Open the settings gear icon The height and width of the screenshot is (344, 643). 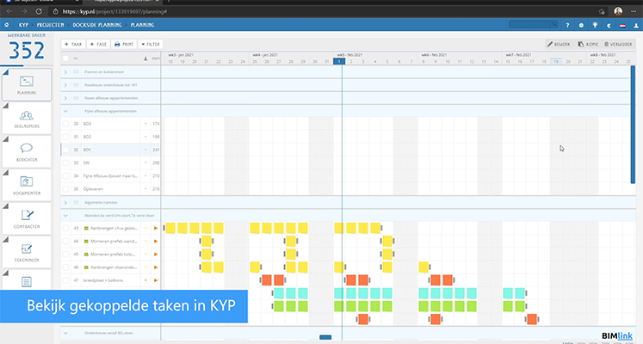[x=581, y=25]
